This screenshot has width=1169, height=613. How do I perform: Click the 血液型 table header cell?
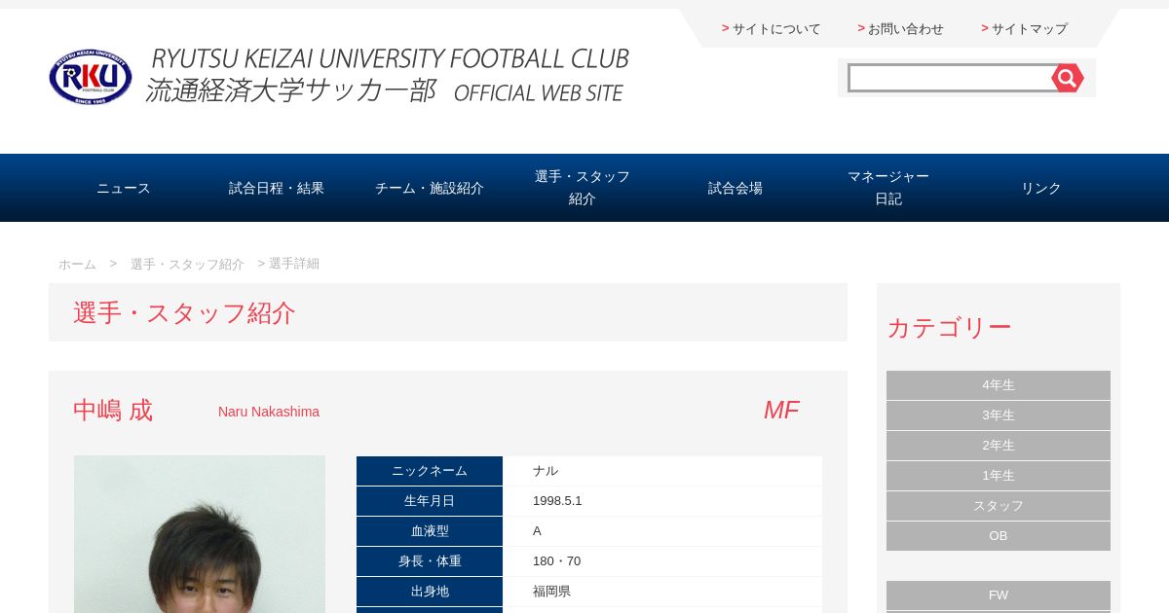(x=430, y=531)
